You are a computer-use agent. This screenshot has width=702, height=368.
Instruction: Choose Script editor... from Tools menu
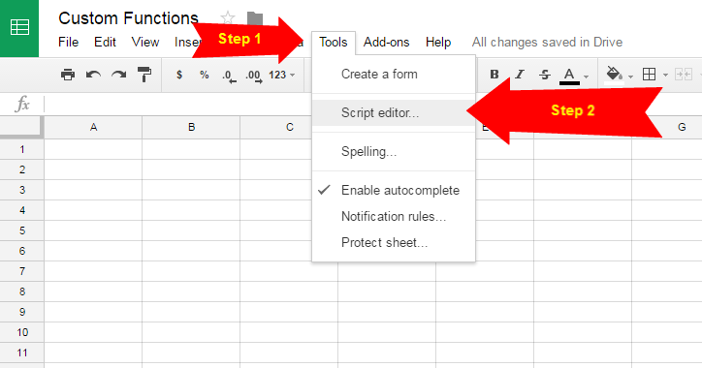[394, 112]
